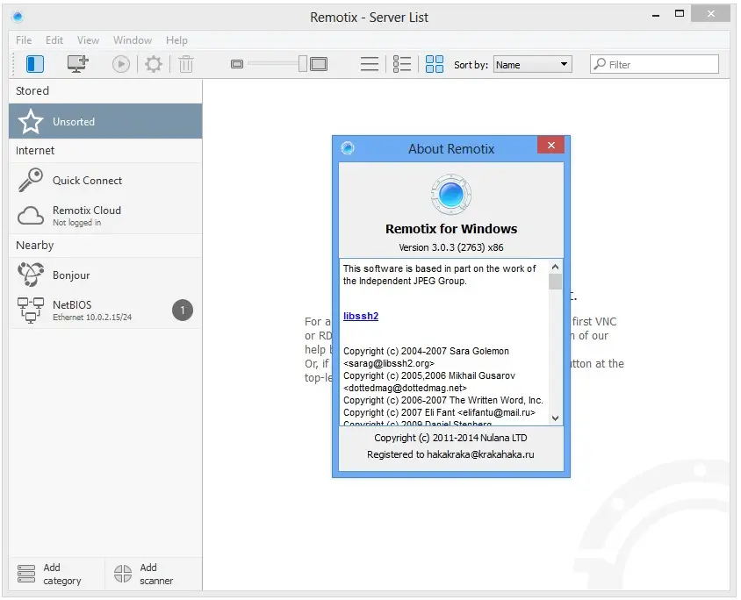Open server settings gear icon
741x600 pixels.
(153, 64)
